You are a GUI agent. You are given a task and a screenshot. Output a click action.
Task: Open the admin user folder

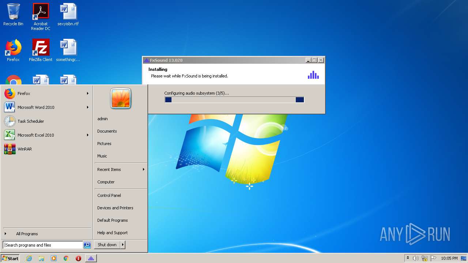[x=102, y=119]
